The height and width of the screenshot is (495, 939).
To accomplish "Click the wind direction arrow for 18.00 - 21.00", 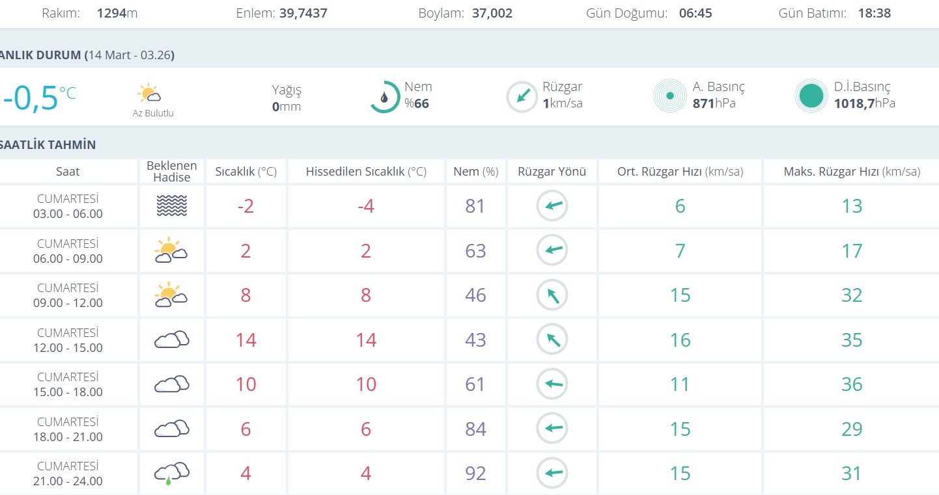I will click(552, 429).
